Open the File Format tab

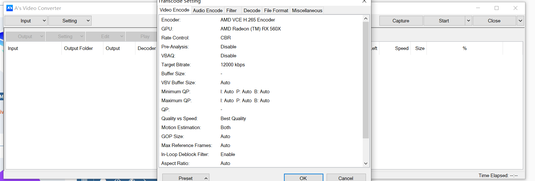point(276,11)
